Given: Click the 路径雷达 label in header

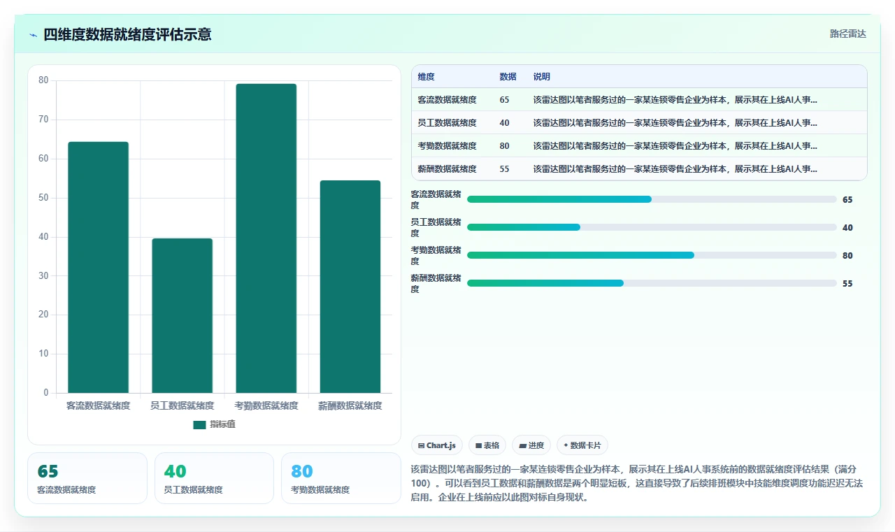Looking at the screenshot, I should [847, 34].
